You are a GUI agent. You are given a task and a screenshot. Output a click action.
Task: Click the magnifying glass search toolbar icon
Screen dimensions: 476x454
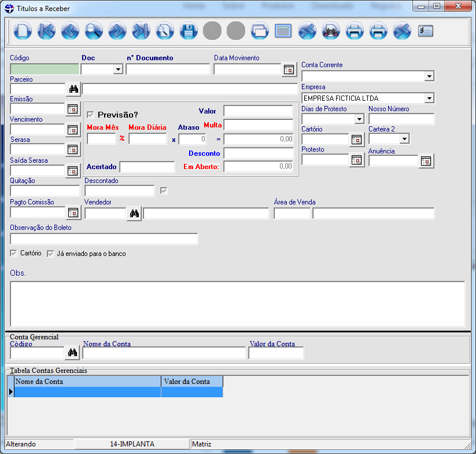(x=94, y=31)
